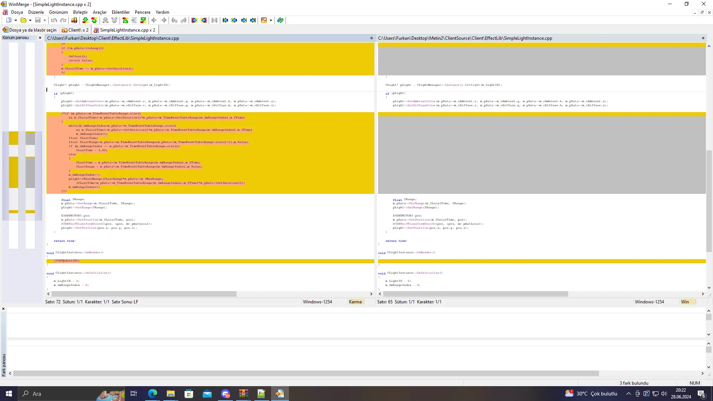This screenshot has height=401, width=713.
Task: Click 'Satır: 72' left status text
Action: (53, 302)
